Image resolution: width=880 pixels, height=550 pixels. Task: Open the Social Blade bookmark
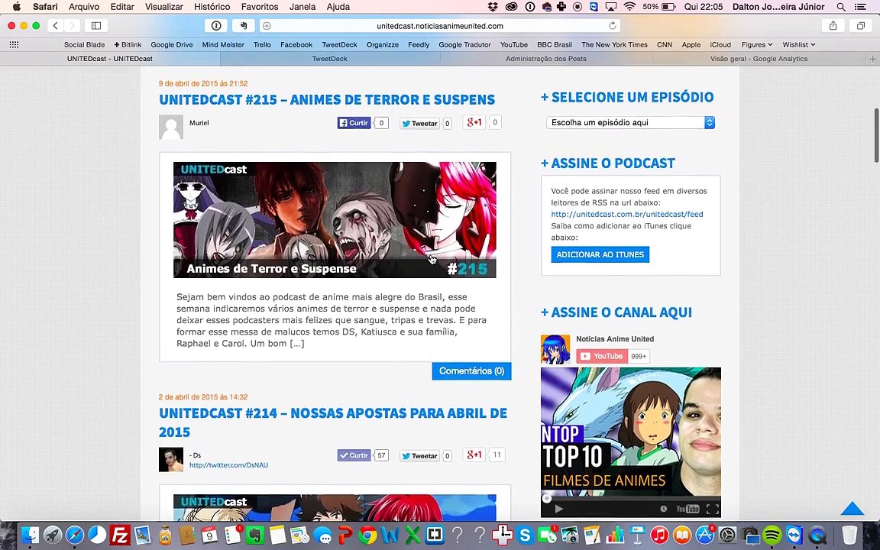click(x=84, y=44)
